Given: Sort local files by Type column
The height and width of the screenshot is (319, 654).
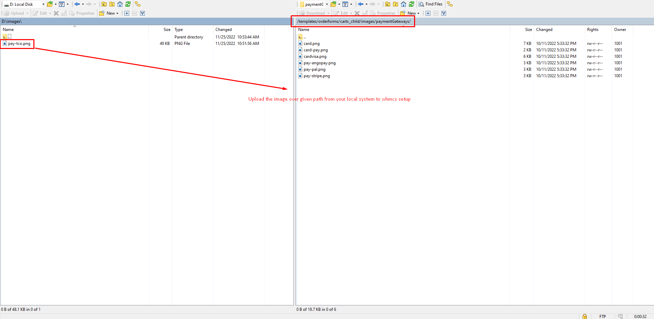Looking at the screenshot, I should 179,30.
